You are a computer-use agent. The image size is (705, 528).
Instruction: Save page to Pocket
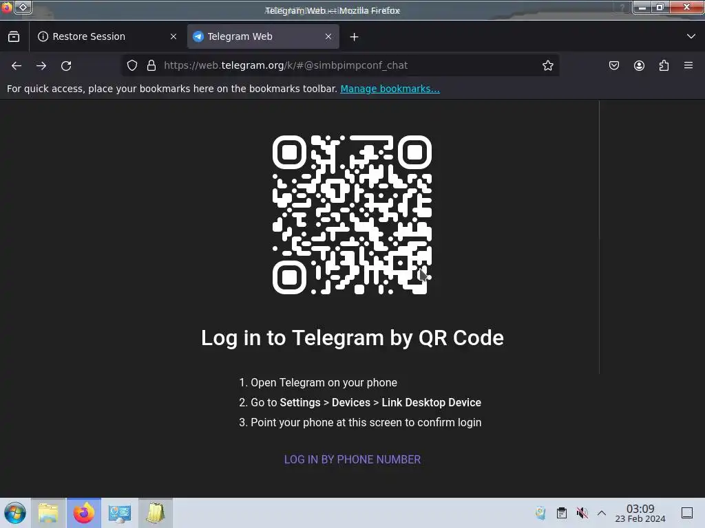tap(614, 65)
